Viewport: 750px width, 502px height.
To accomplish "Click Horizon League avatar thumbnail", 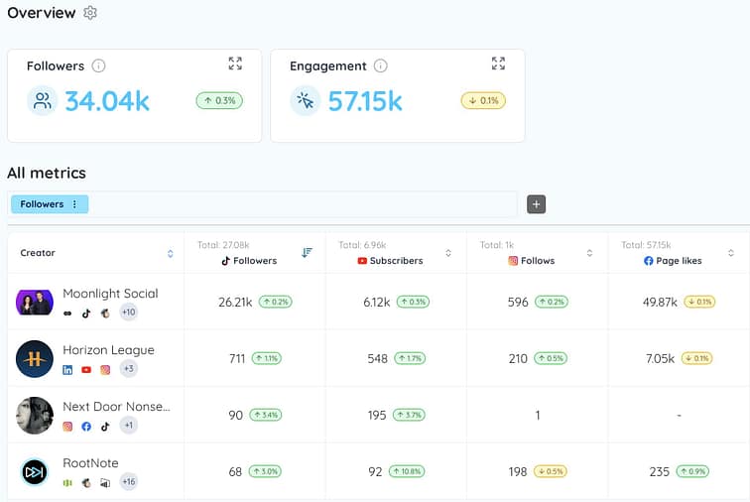I will tap(35, 359).
